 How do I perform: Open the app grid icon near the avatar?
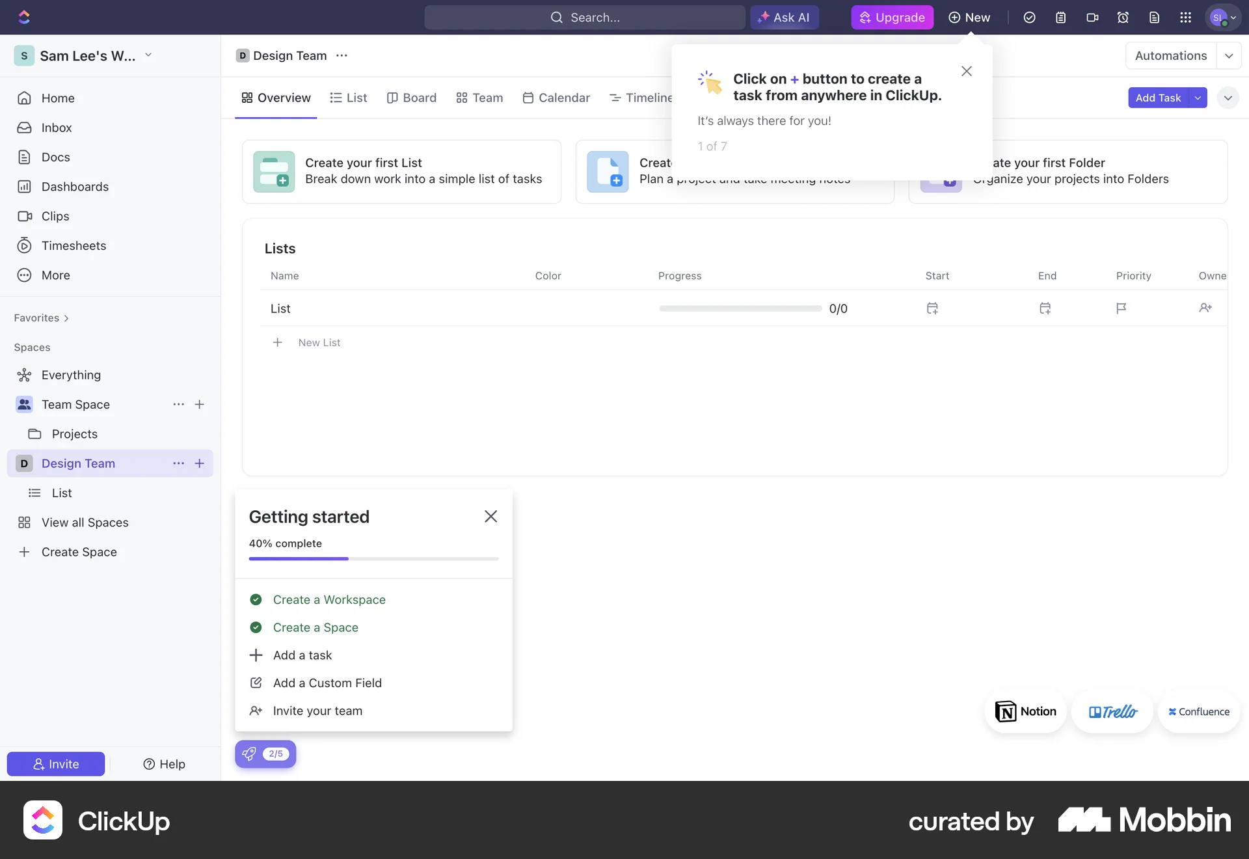click(x=1186, y=17)
